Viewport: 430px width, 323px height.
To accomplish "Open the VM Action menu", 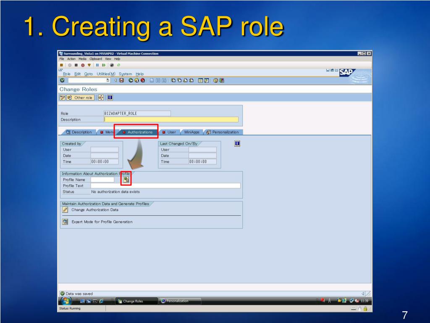I will (x=71, y=59).
